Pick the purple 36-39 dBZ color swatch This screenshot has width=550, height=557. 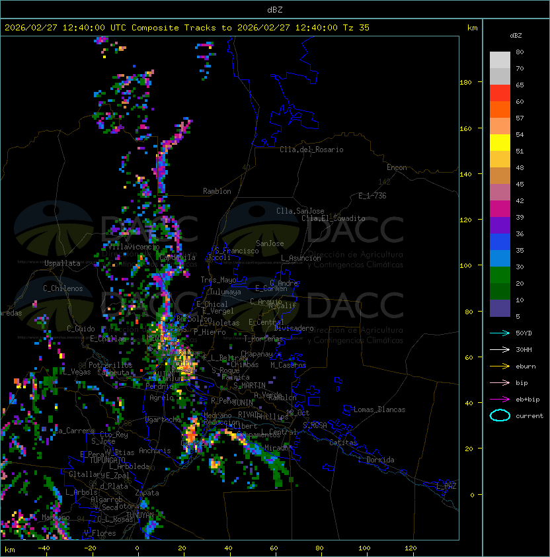(x=500, y=225)
